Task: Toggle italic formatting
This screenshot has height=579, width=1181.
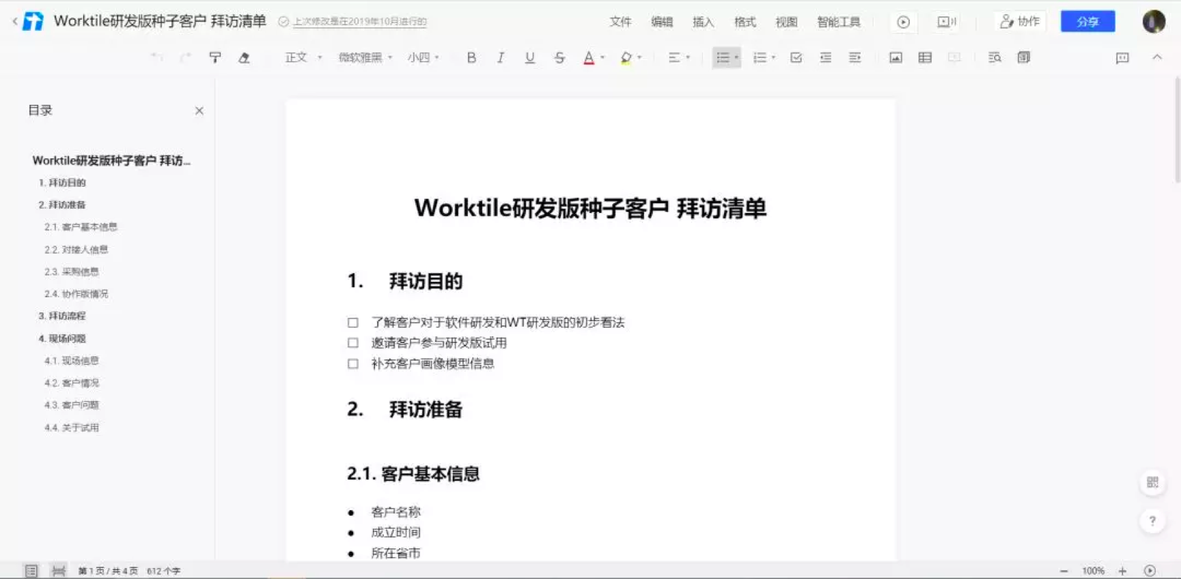Action: coord(501,58)
